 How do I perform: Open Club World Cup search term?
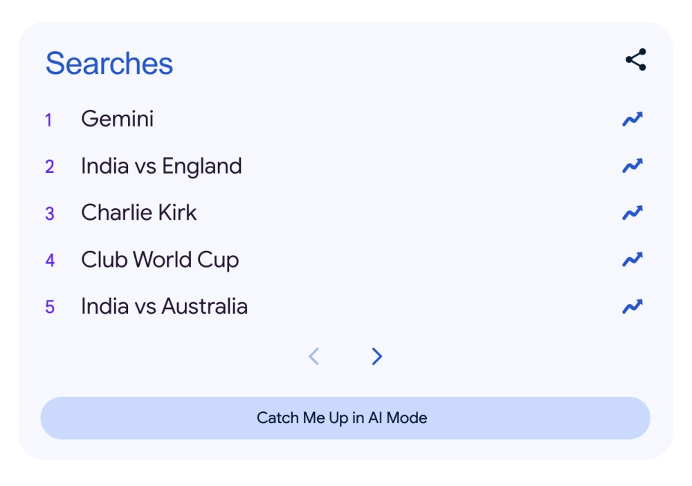[160, 260]
